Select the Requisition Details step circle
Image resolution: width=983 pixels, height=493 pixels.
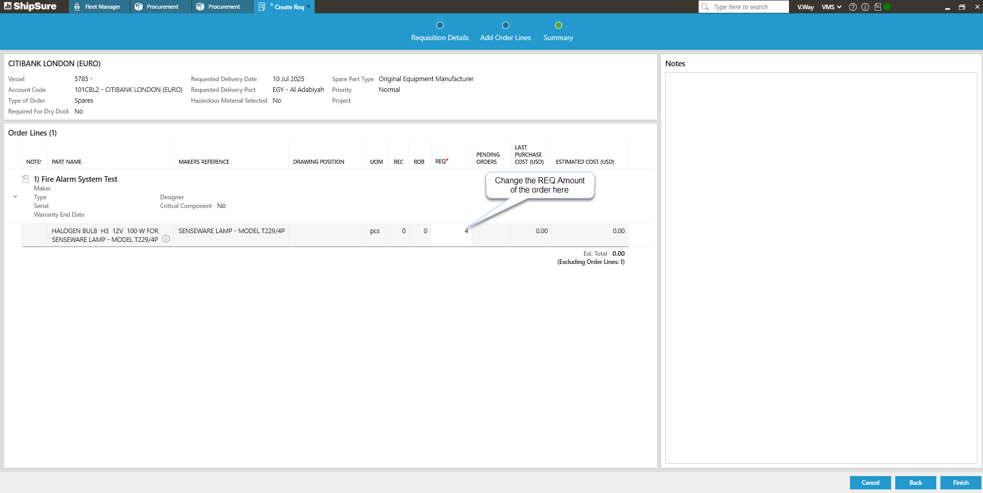click(440, 25)
